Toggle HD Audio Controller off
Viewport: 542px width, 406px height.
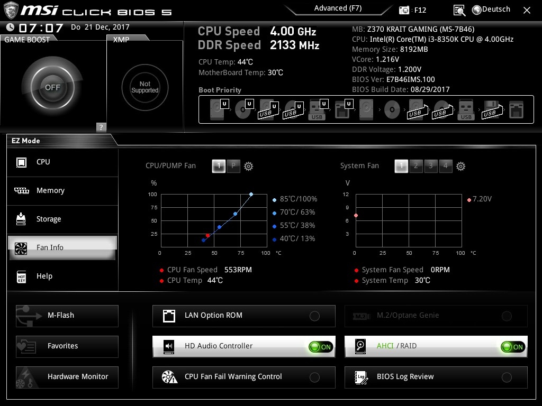coord(321,347)
